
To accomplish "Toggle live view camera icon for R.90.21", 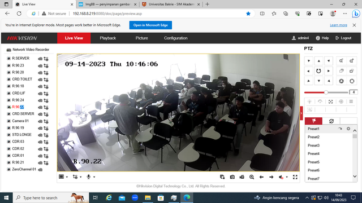I will pyautogui.click(x=40, y=163).
